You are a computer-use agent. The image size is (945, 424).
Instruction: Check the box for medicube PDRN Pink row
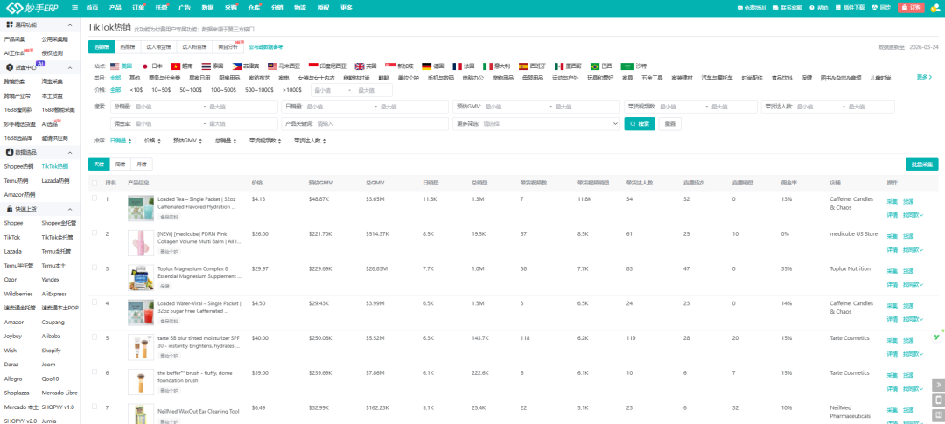94,233
